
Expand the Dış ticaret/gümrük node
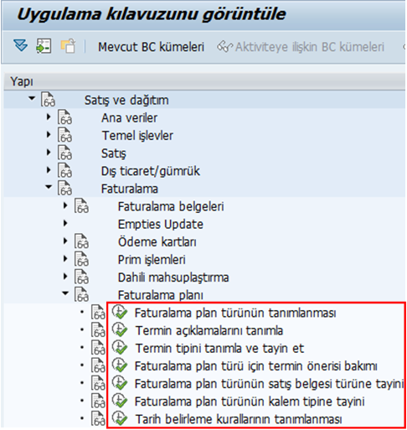pyautogui.click(x=49, y=170)
